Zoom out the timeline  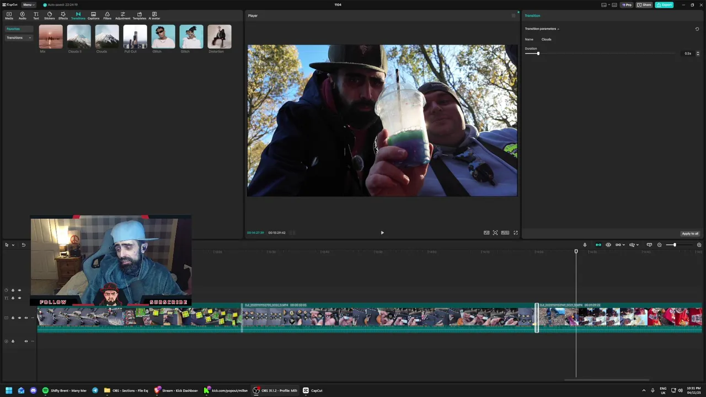(x=659, y=245)
